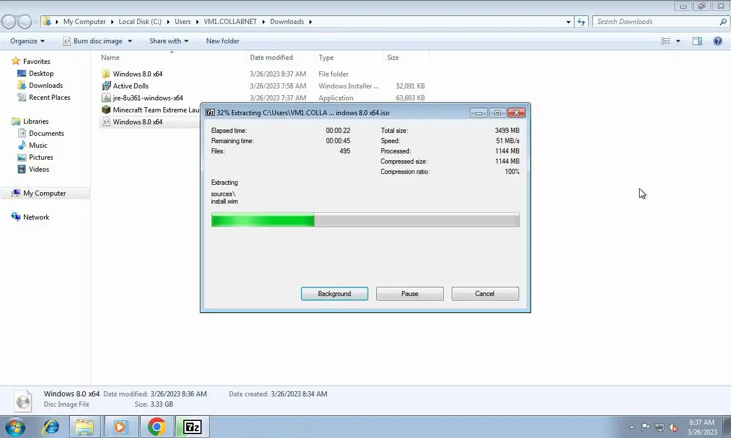Click Users in address breadcrumb
Screen dimensions: 731x438
coord(183,22)
